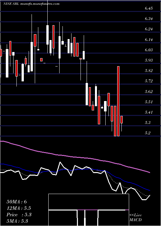161x226 pixels.
Task: Click the 5.93 price axis label
Action: point(149,60)
